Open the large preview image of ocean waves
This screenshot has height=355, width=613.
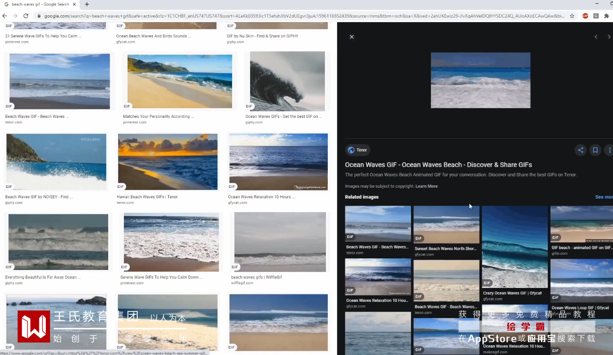(480, 80)
